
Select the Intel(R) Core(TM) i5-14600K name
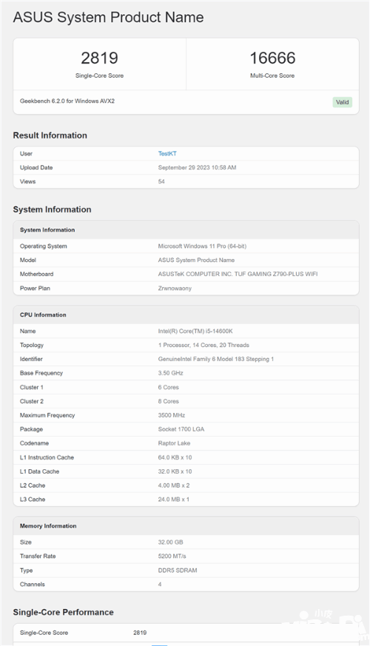click(x=195, y=331)
